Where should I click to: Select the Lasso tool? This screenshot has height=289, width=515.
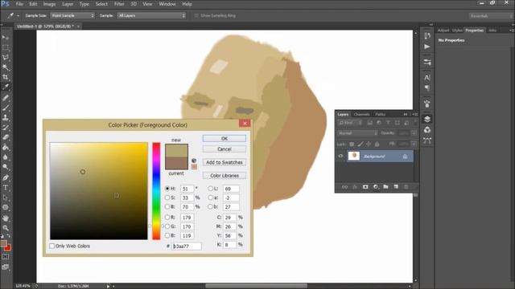pyautogui.click(x=6, y=58)
